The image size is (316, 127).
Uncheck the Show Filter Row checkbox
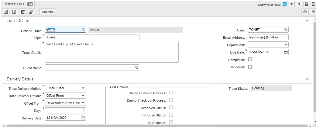pyautogui.click(x=285, y=4)
